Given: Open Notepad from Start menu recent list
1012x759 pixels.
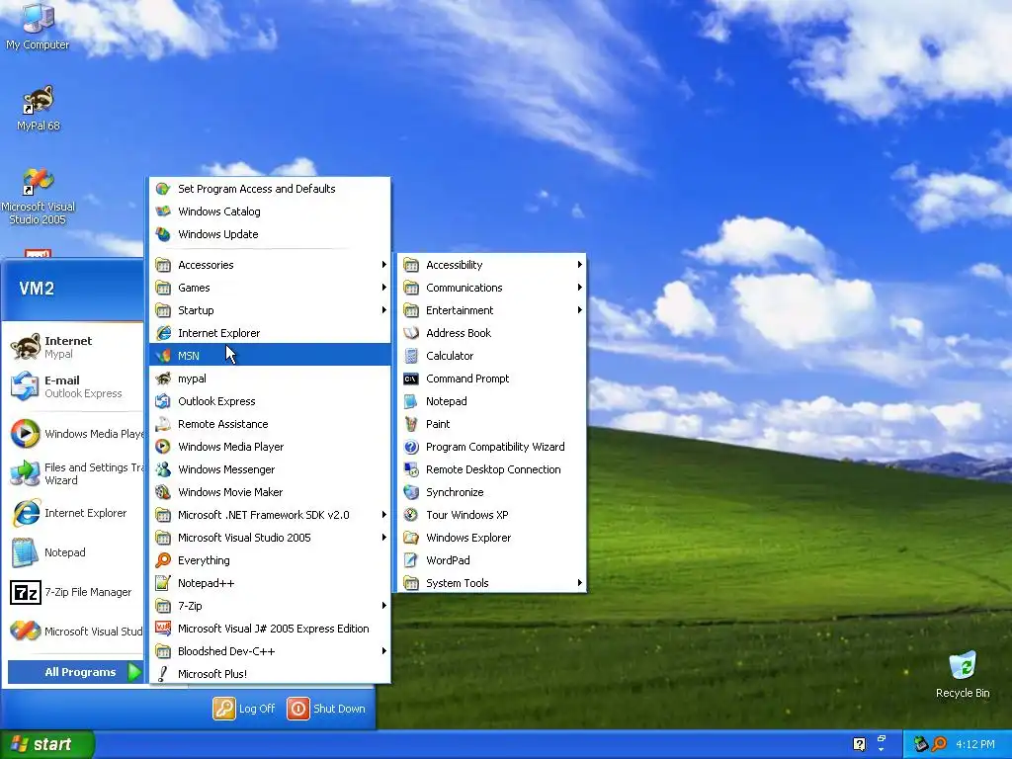Looking at the screenshot, I should [74, 552].
